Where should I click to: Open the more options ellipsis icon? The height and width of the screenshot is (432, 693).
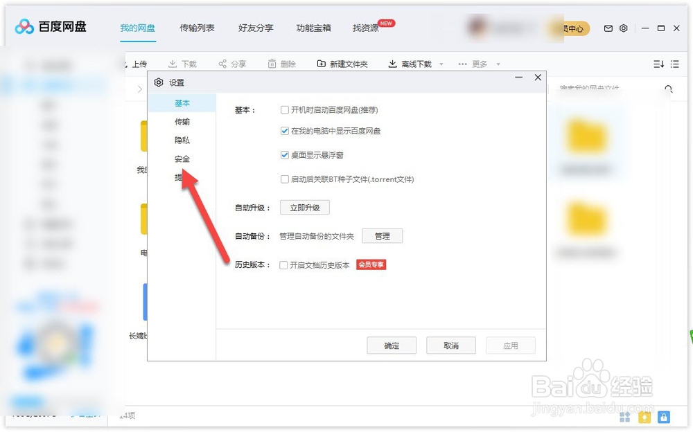point(462,64)
